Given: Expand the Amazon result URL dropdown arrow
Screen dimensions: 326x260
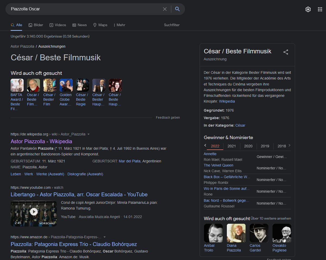Looking at the screenshot, I should pos(105,237).
